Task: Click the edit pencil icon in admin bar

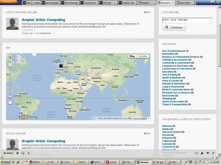Action: point(23,153)
